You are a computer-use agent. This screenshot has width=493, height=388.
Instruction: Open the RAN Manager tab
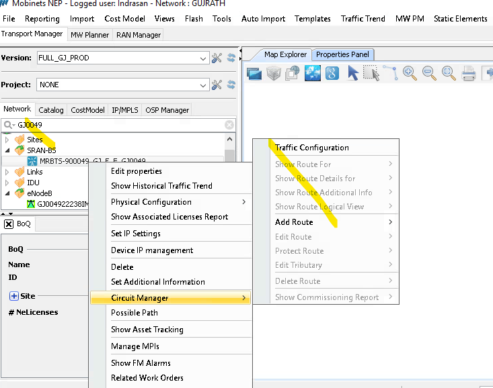point(138,34)
